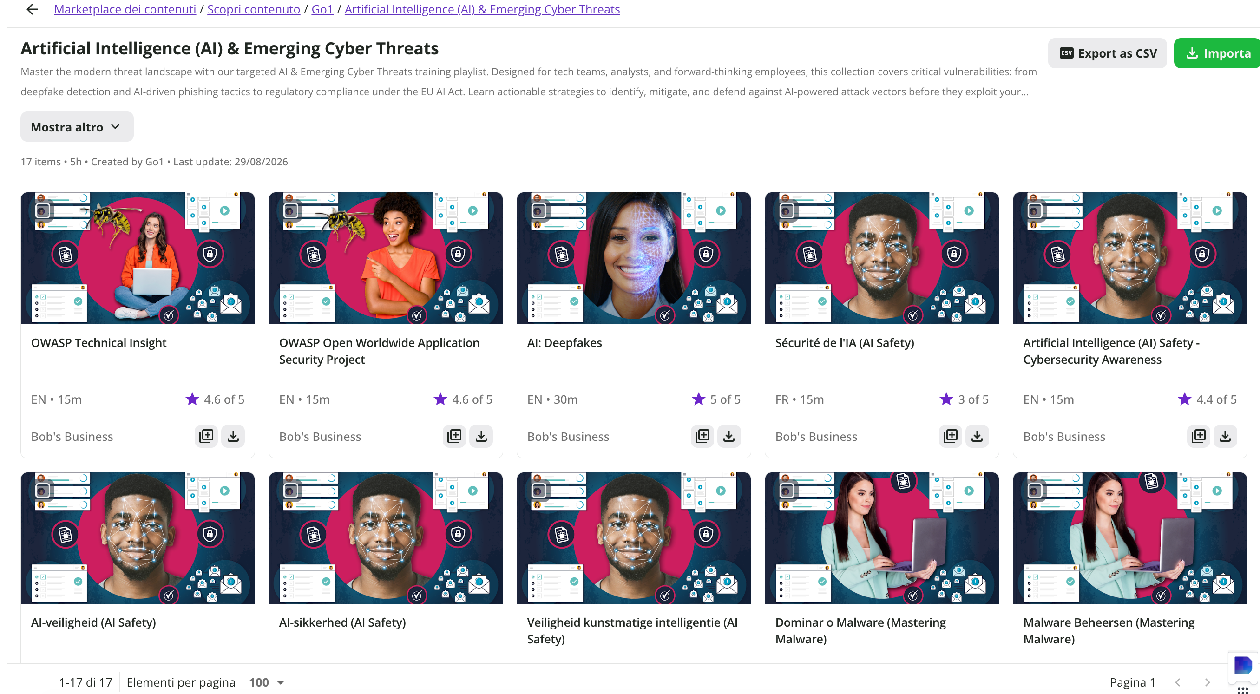
Task: Click Dominar o Malware (Mastering Malware) title
Action: (x=860, y=631)
